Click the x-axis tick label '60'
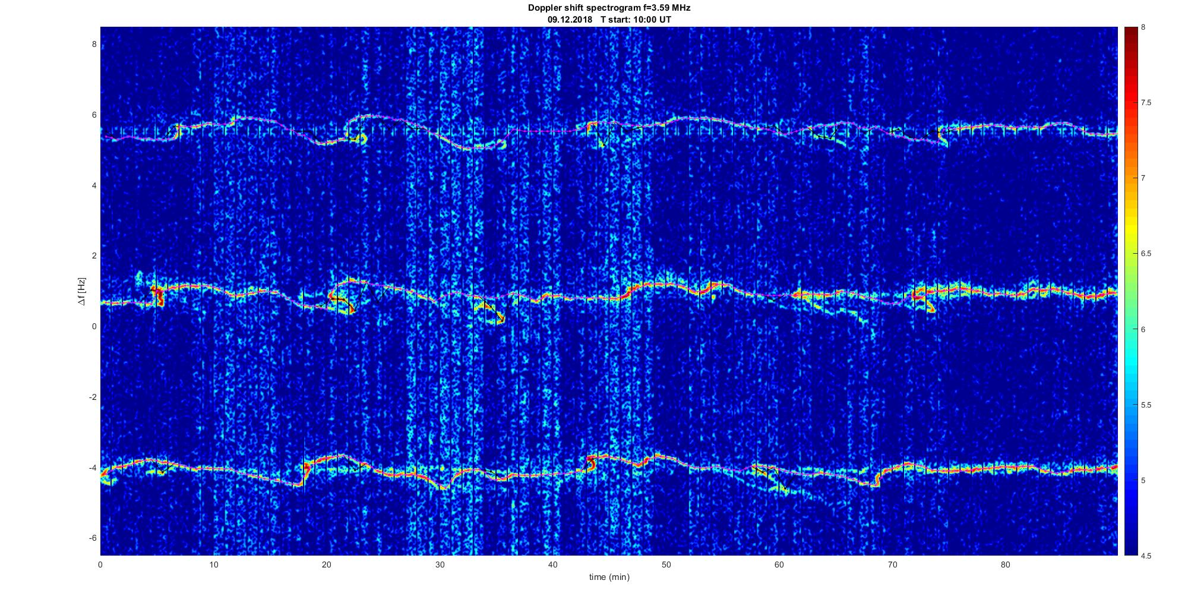This screenshot has height=596, width=1188. 779,565
